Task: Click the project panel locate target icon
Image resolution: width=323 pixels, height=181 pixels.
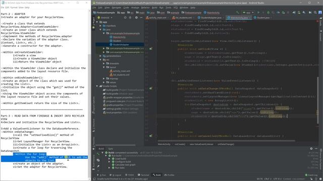Action: click(x=125, y=18)
